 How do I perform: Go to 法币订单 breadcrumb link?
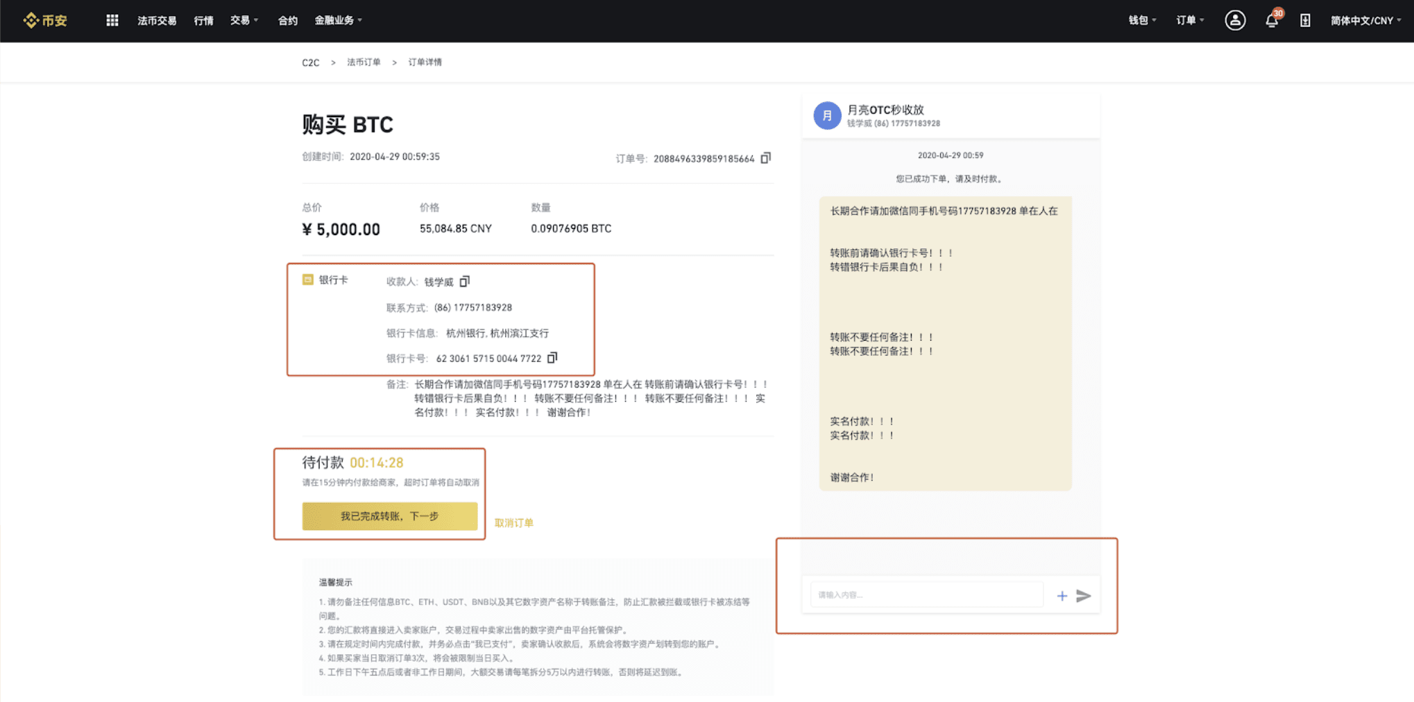tap(364, 62)
